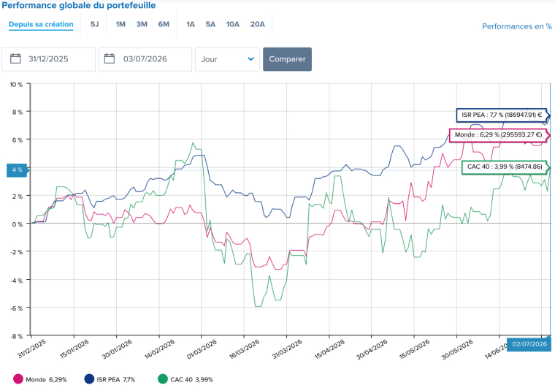
Task: Select the Depuis sa création tab
Action: (x=41, y=24)
